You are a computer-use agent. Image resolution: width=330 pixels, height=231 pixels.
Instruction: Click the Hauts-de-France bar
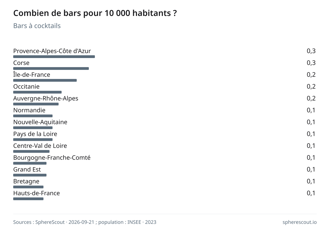point(28,199)
